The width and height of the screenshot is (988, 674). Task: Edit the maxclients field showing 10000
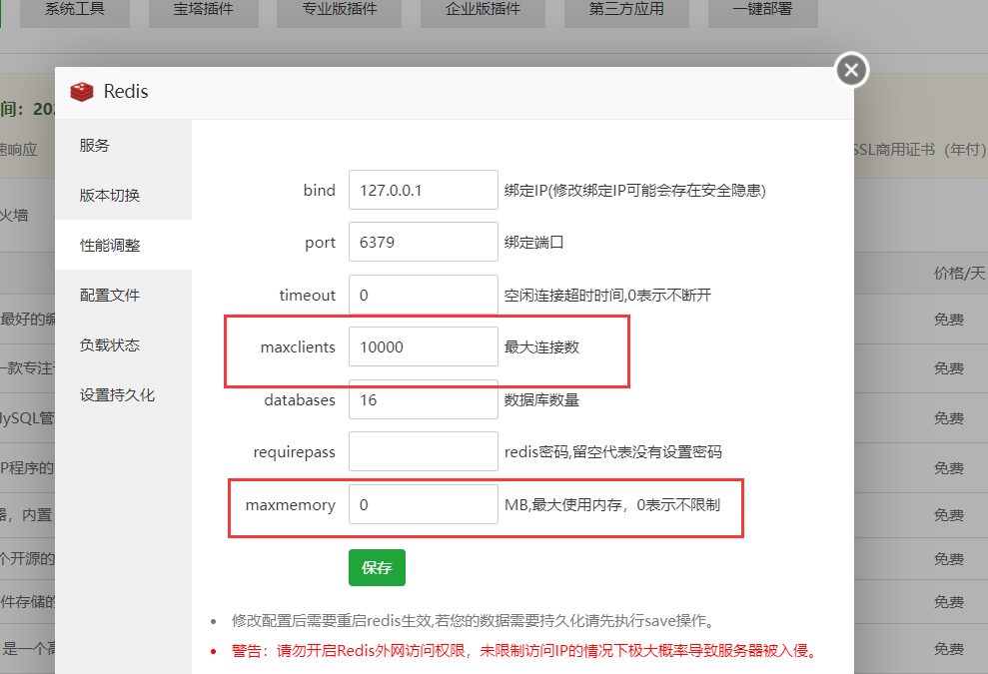(424, 346)
